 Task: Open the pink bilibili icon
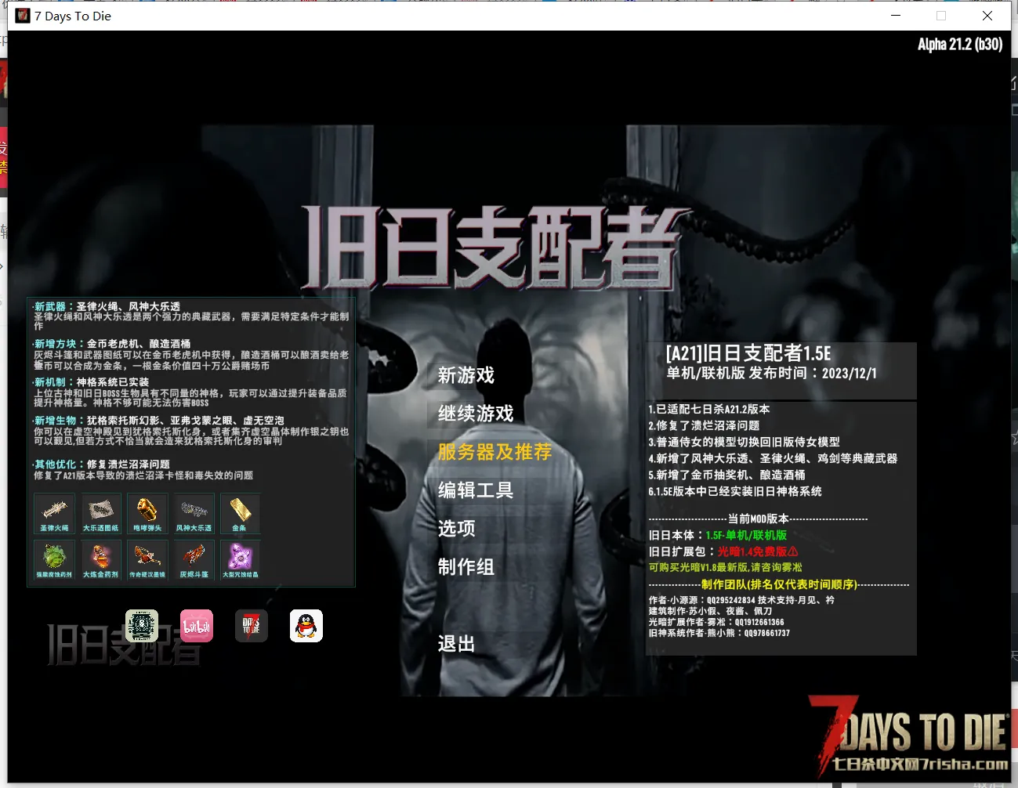click(x=197, y=626)
